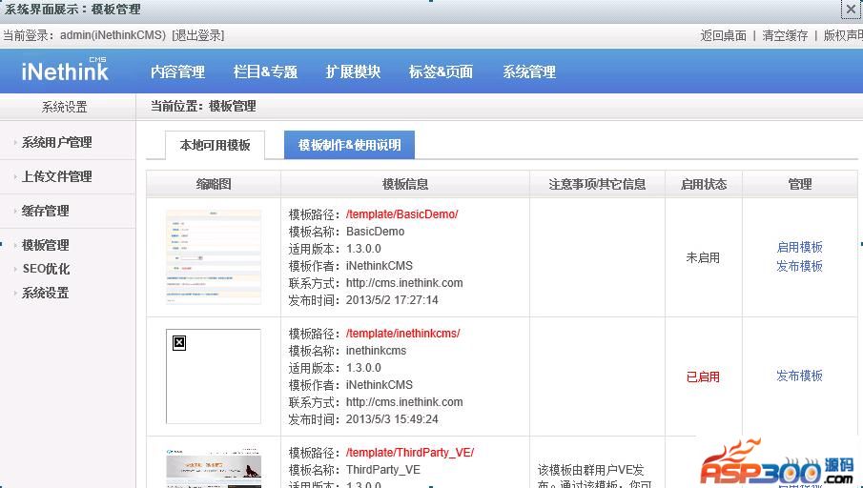Open the 栏目&专题 menu
Viewport: 863px width, 488px height.
click(265, 71)
